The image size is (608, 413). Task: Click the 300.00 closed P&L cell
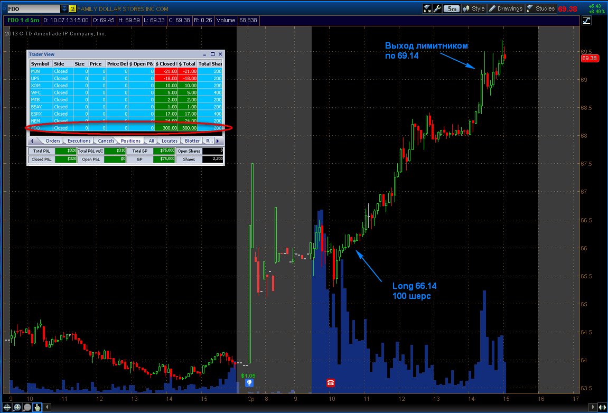[x=166, y=128]
